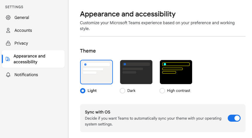Choose the Light theme preview thumbnail

(96, 72)
